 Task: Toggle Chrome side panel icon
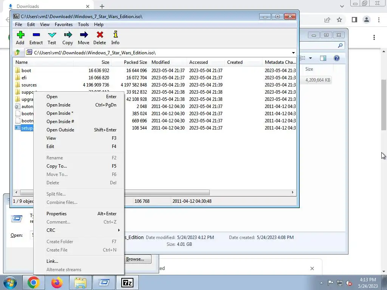click(x=354, y=20)
